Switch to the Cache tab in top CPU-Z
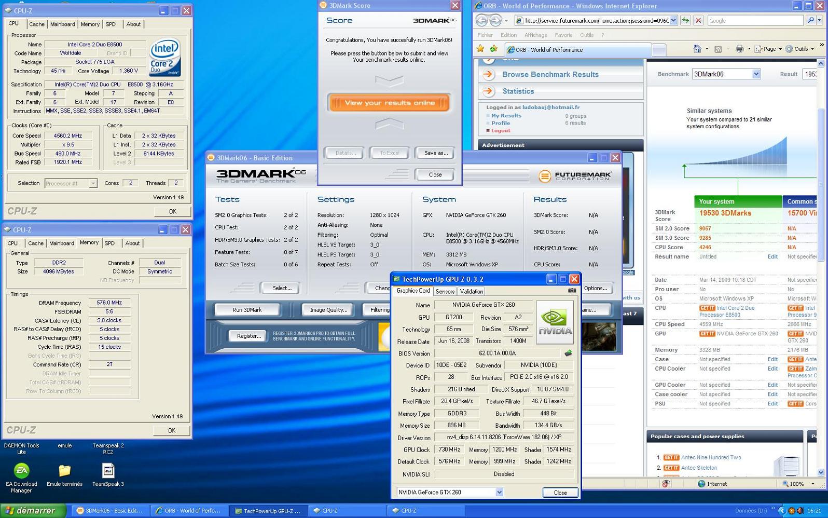The image size is (828, 518). click(x=36, y=24)
